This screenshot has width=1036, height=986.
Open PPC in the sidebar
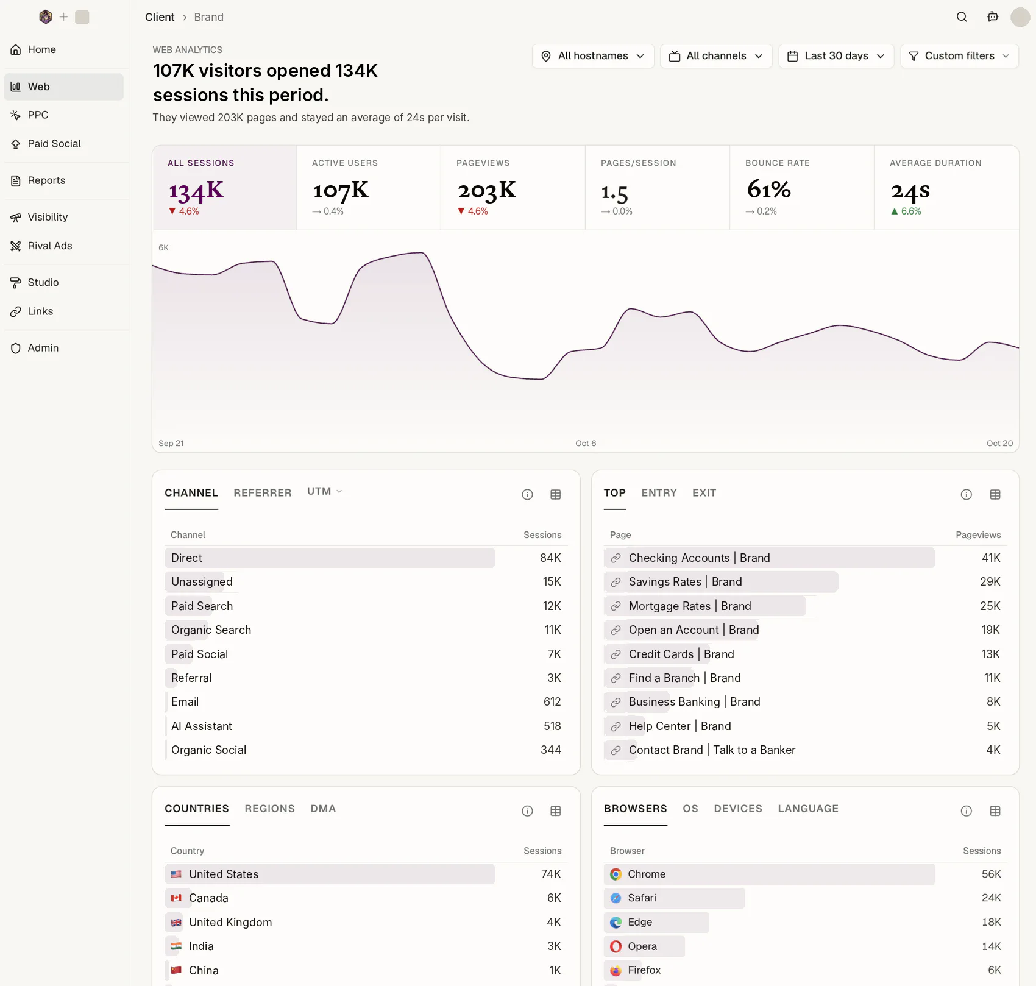click(63, 115)
